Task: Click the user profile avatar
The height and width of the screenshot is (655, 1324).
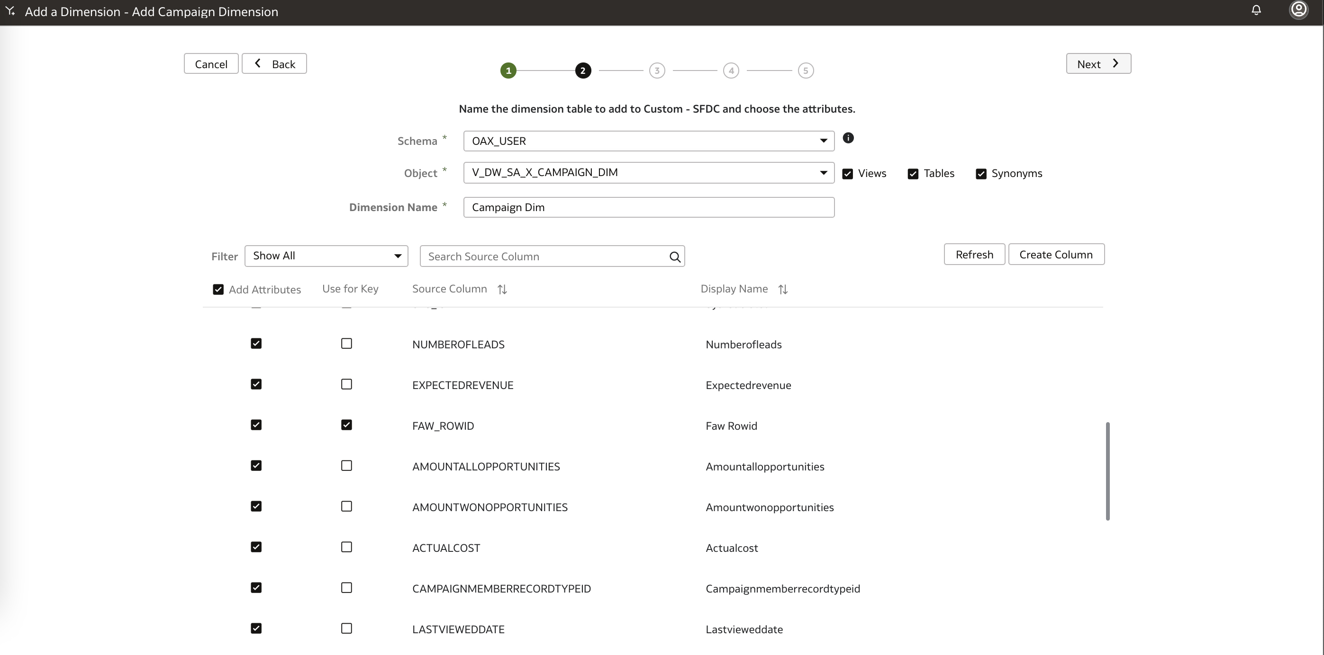Action: tap(1299, 9)
